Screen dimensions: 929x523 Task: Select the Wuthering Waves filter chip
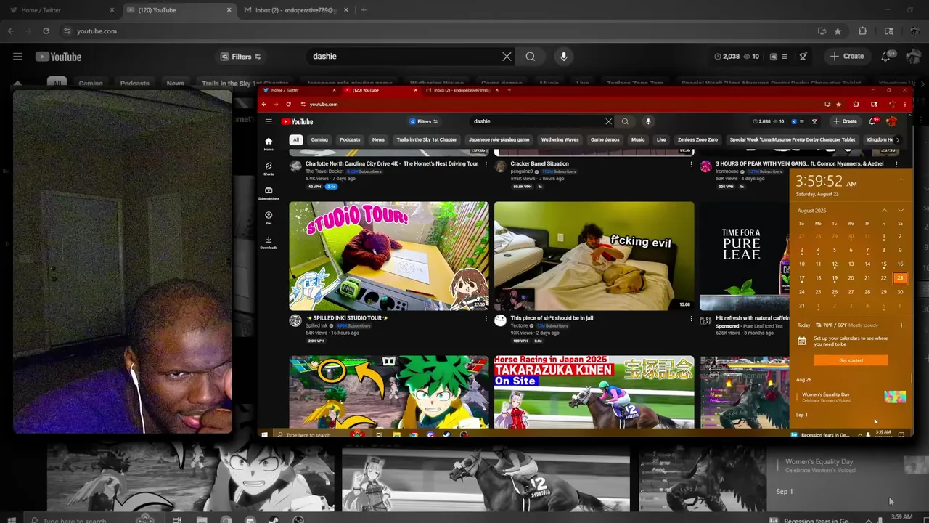(x=560, y=139)
